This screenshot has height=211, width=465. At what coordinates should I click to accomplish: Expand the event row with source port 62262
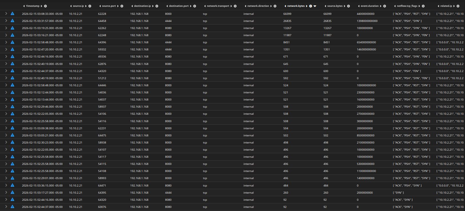[6, 28]
